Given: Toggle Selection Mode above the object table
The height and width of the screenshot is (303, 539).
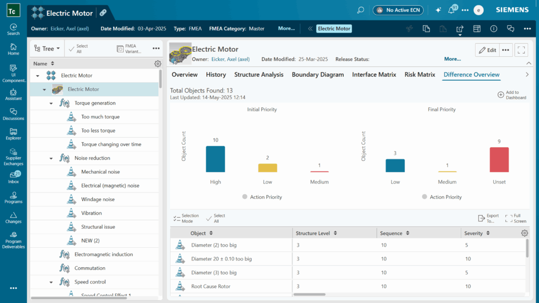Looking at the screenshot, I should pos(177,218).
